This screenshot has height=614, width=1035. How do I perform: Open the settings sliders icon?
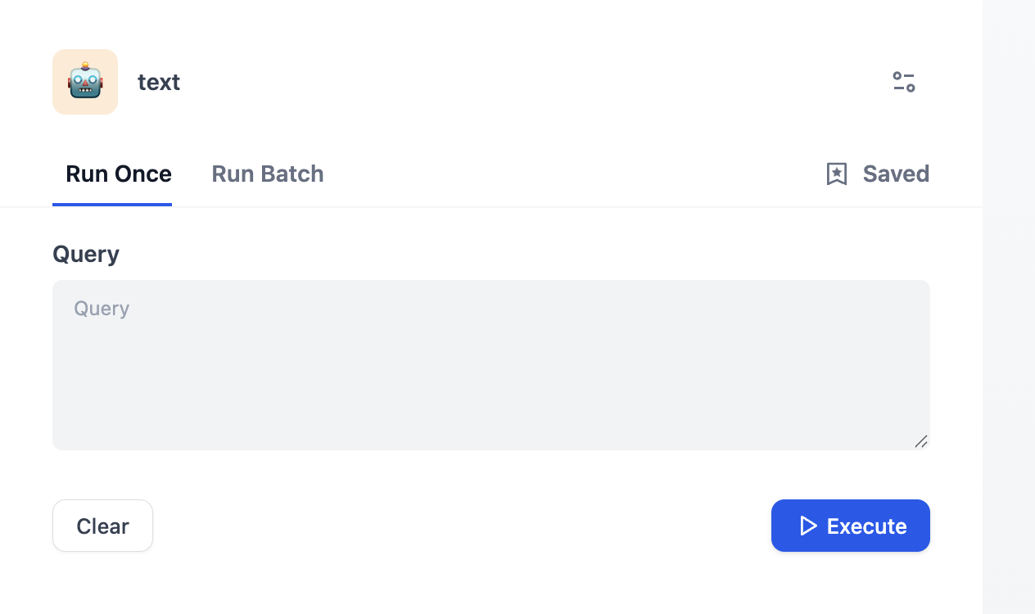[x=904, y=82]
